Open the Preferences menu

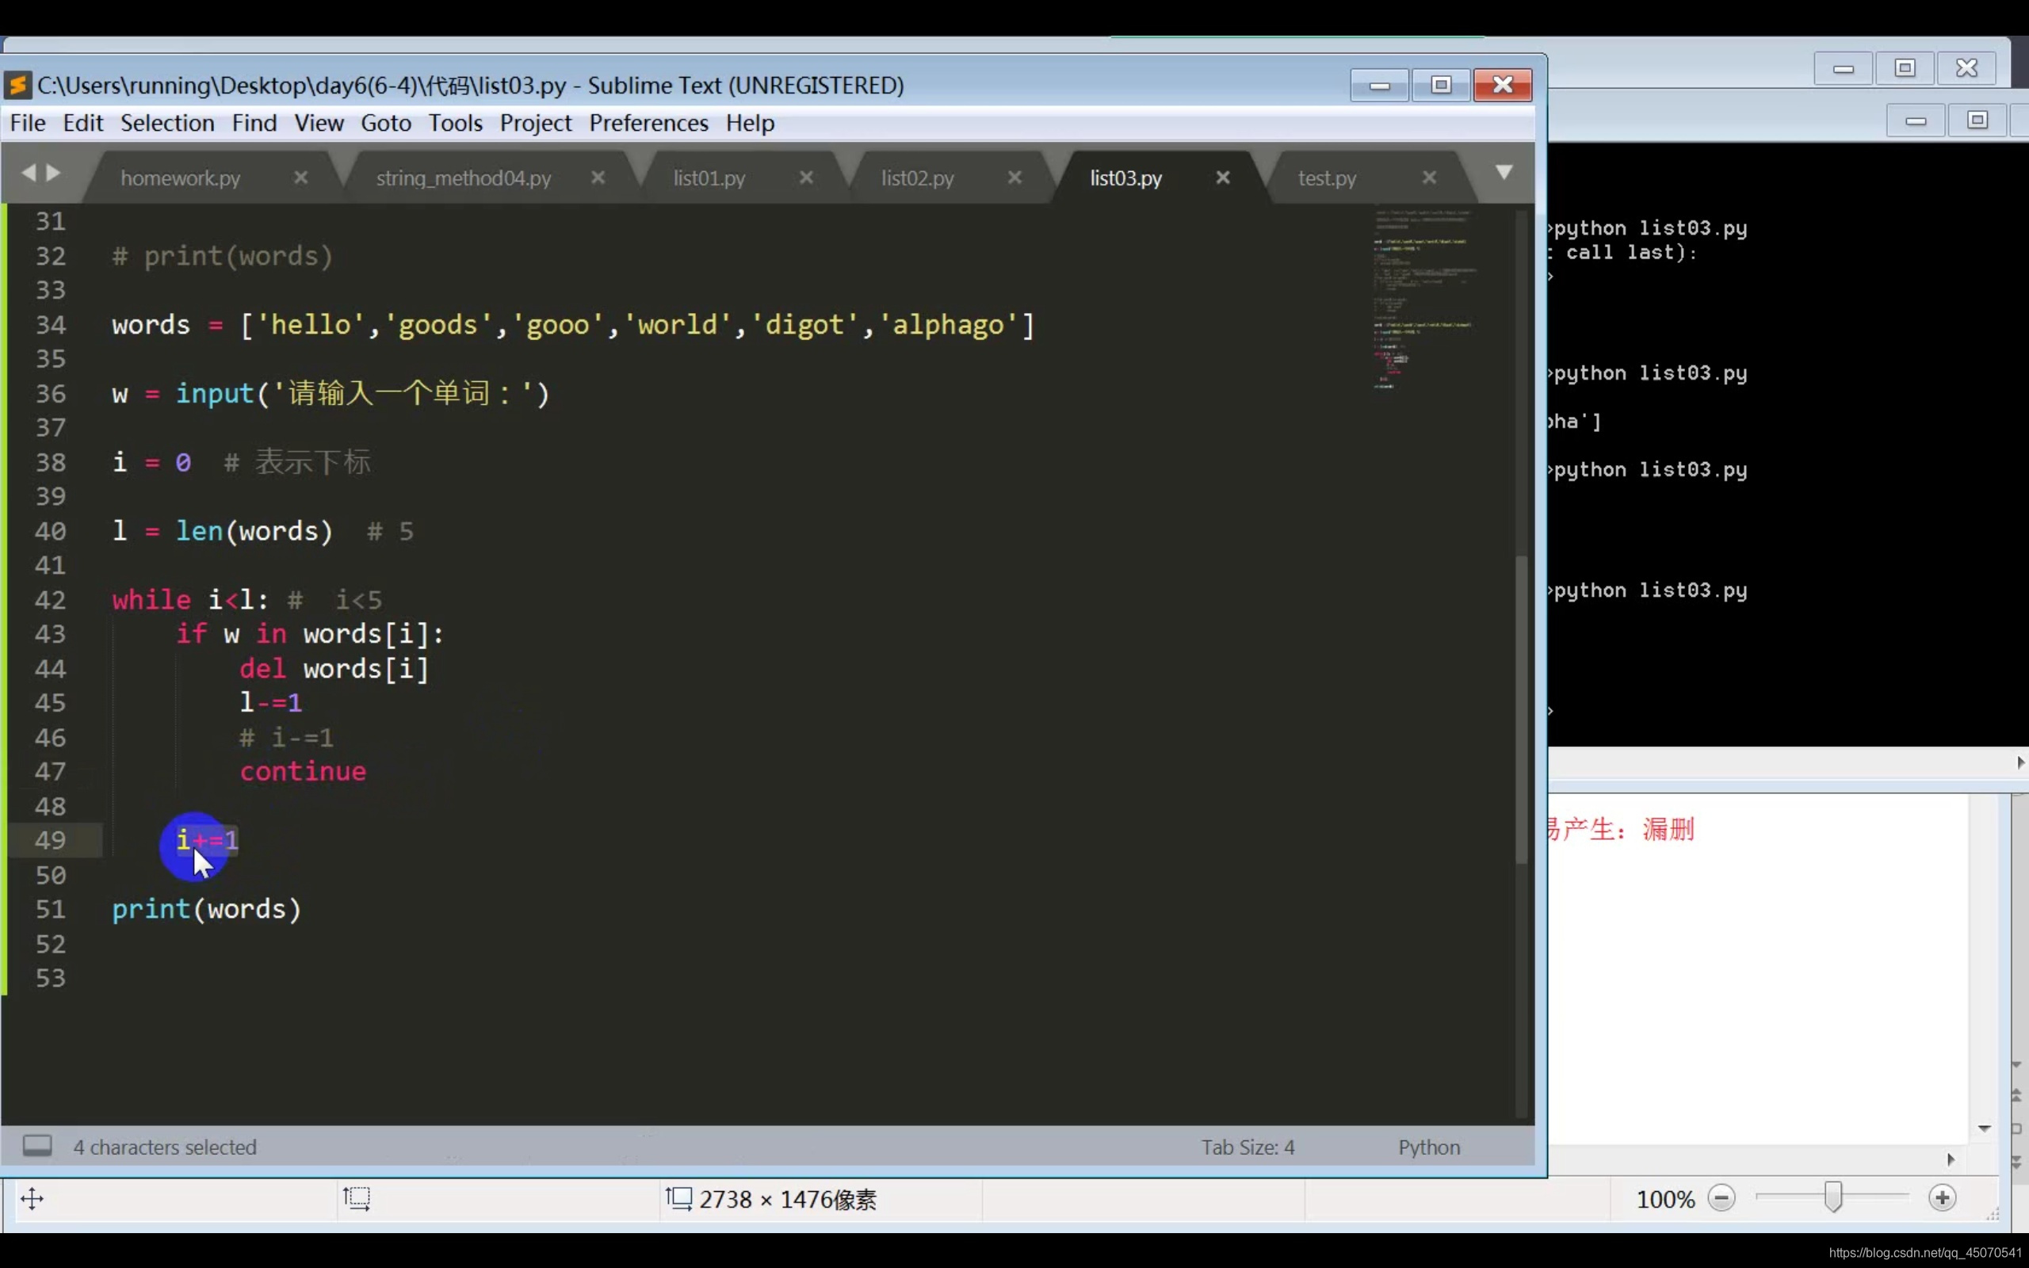pyautogui.click(x=648, y=124)
